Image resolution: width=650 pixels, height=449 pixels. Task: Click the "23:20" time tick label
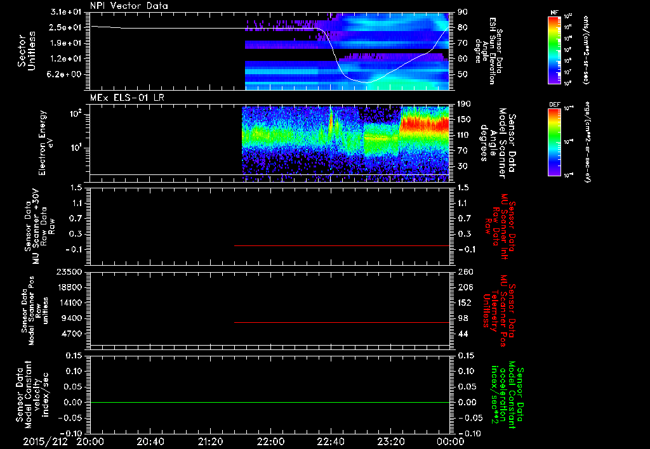tap(390, 441)
